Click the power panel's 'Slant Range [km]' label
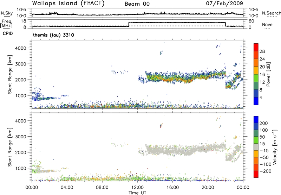 (x=10, y=74)
